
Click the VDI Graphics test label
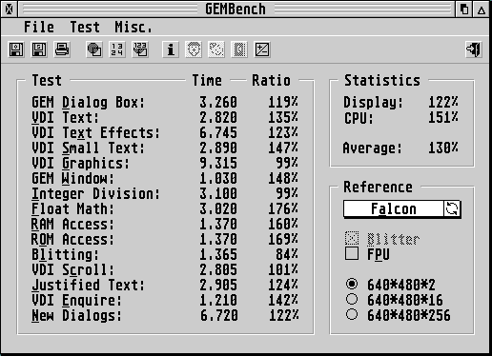[81, 163]
